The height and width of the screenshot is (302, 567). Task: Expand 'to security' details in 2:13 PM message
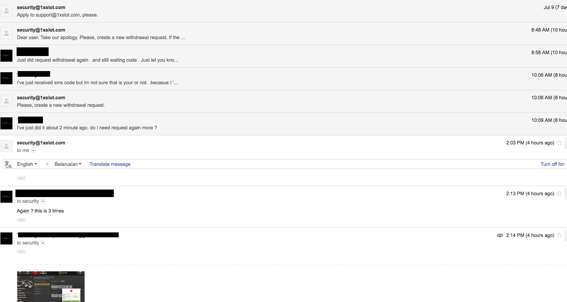[43, 201]
